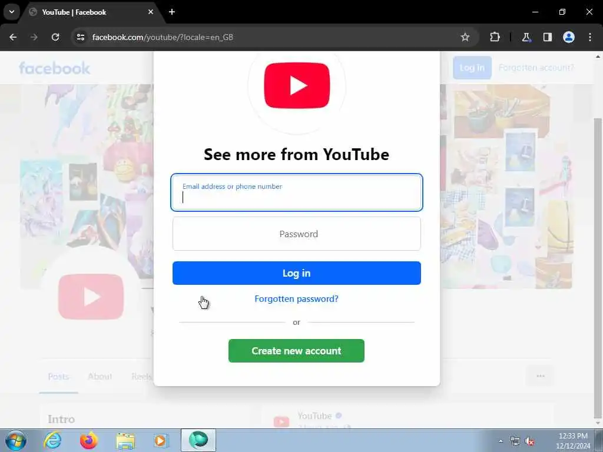
Task: Open the Chrome profile avatar
Action: coord(569,37)
